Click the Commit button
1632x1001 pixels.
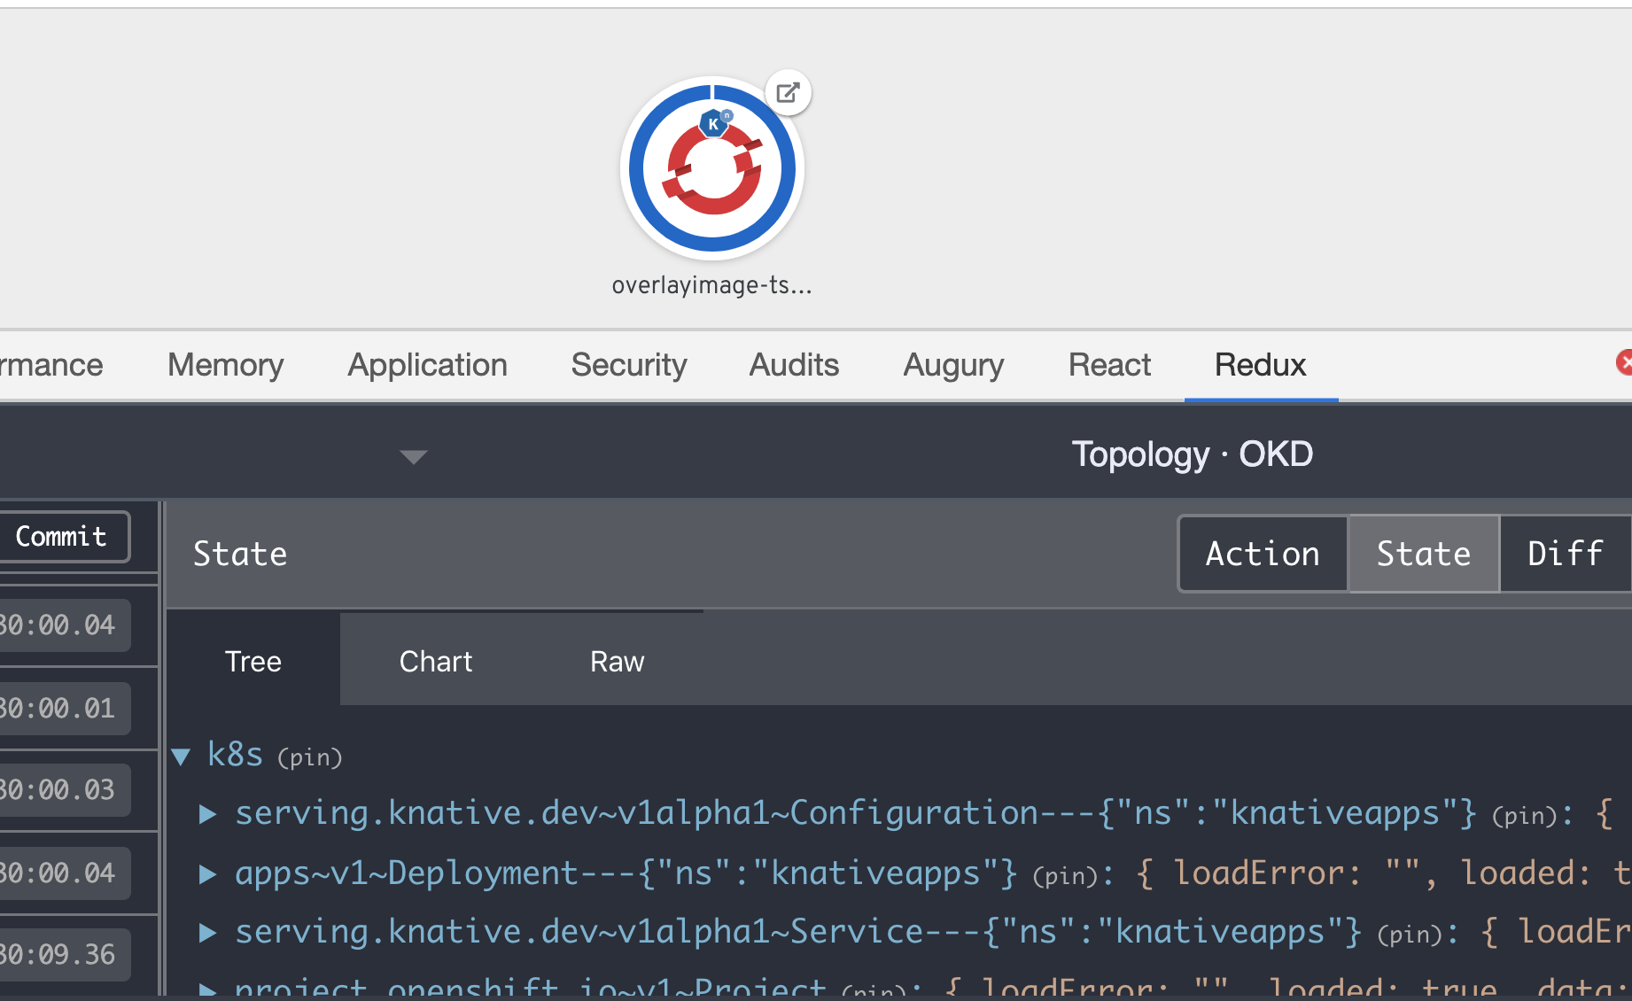click(64, 536)
